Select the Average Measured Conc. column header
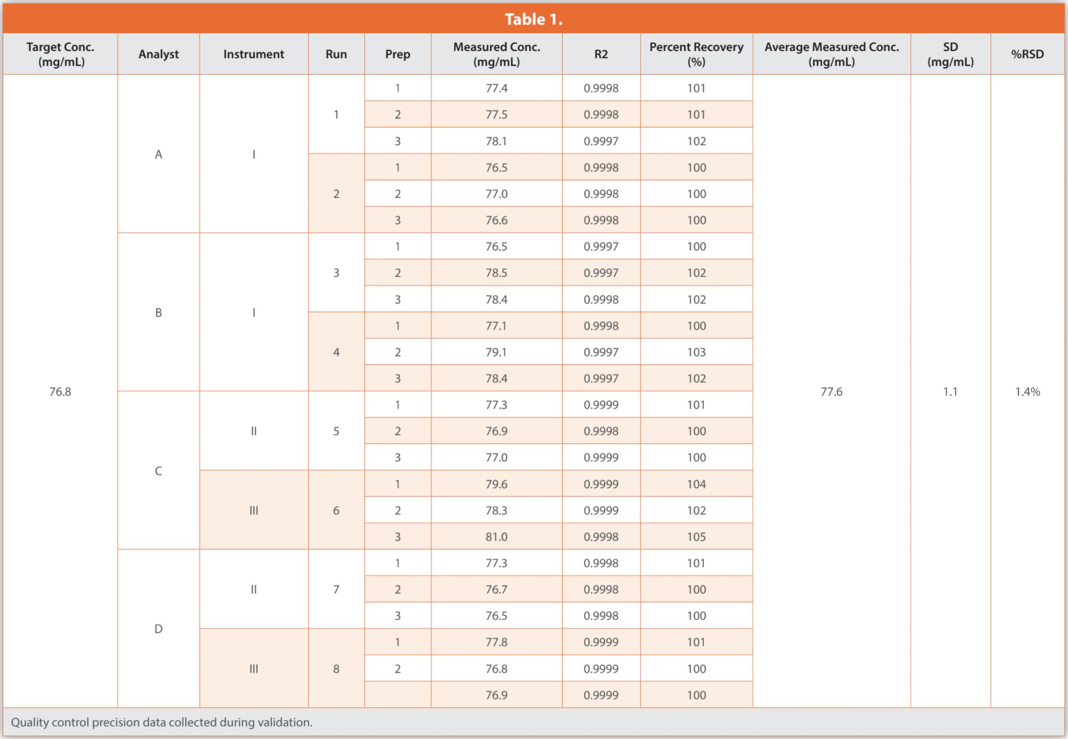1068x739 pixels. click(x=831, y=54)
